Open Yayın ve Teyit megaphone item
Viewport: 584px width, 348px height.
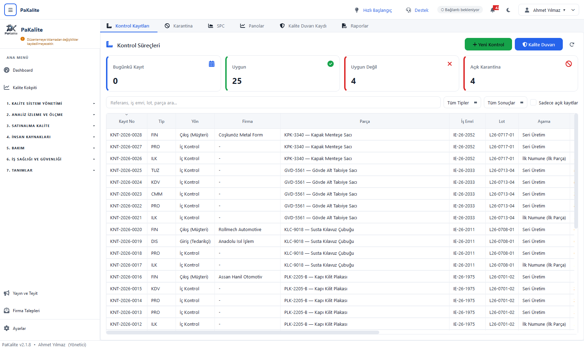tap(21, 293)
